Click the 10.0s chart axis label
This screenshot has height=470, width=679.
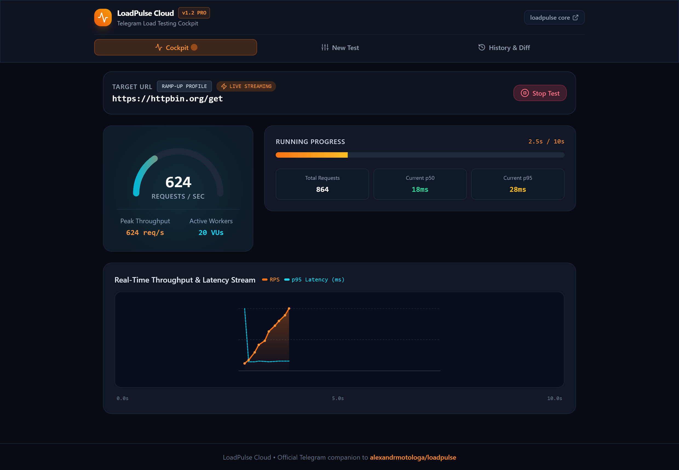pos(554,398)
